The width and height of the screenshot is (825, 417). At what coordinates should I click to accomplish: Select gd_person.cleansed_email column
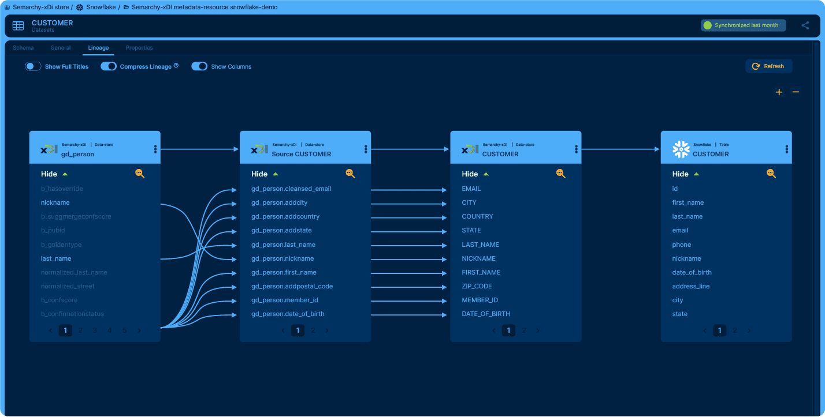tap(291, 189)
